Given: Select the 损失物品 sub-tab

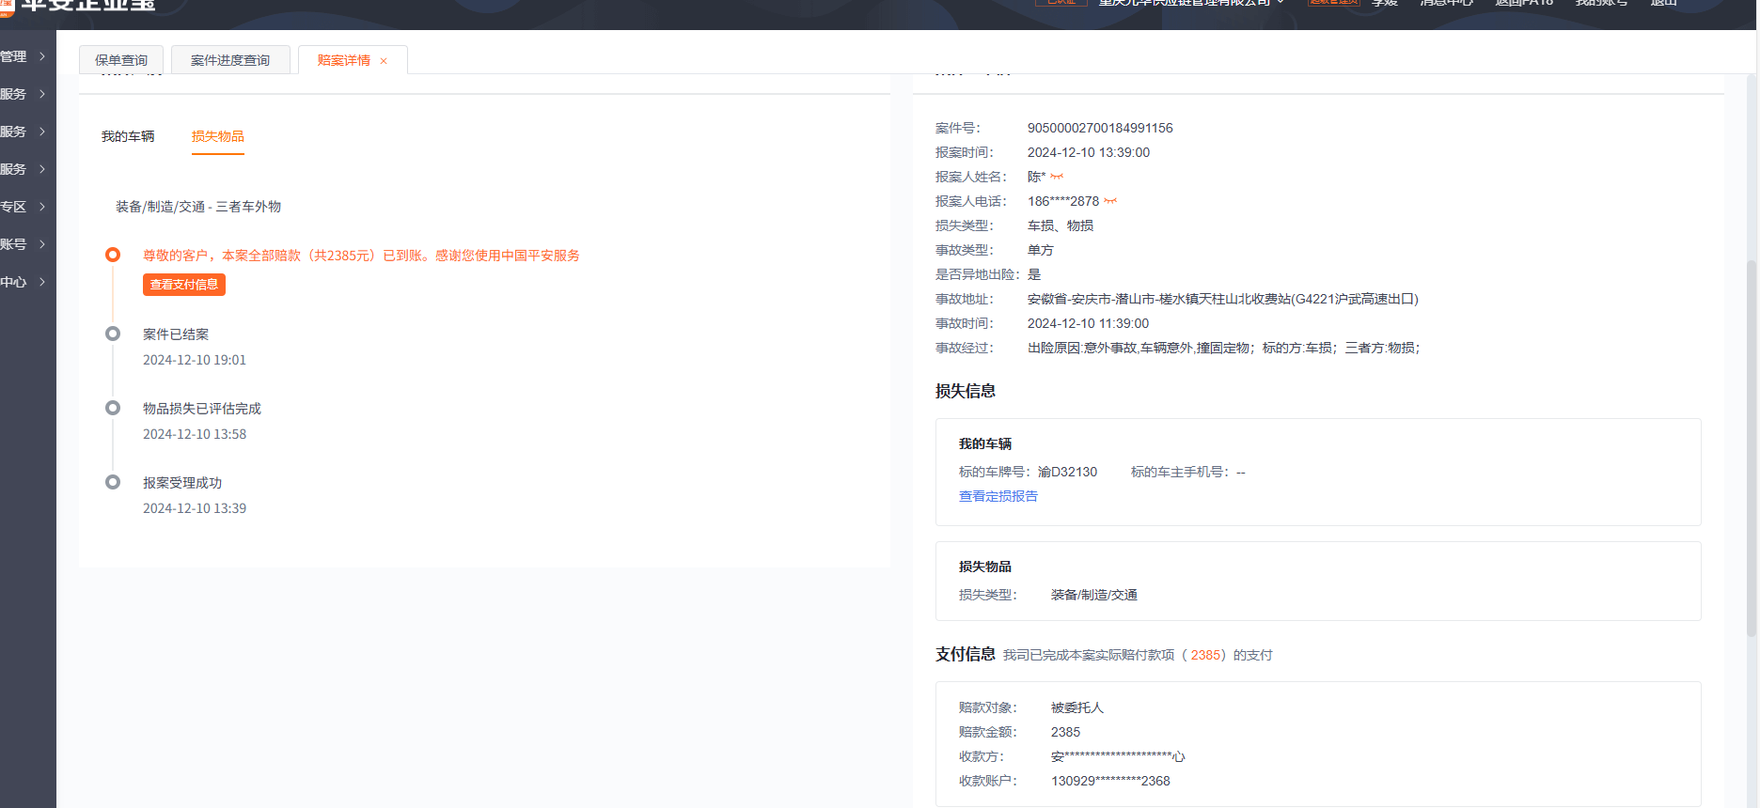Looking at the screenshot, I should (218, 136).
